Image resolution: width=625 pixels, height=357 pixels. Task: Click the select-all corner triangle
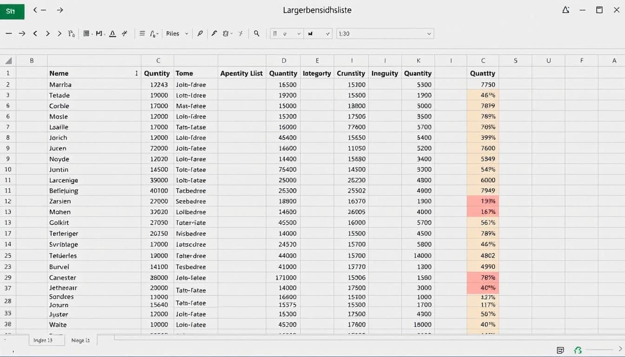(x=8, y=61)
